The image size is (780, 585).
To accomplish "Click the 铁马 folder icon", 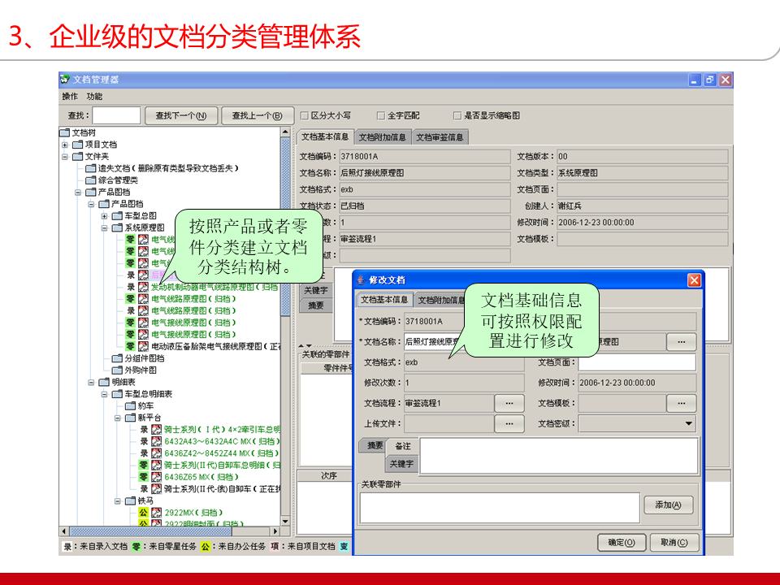I will [130, 501].
